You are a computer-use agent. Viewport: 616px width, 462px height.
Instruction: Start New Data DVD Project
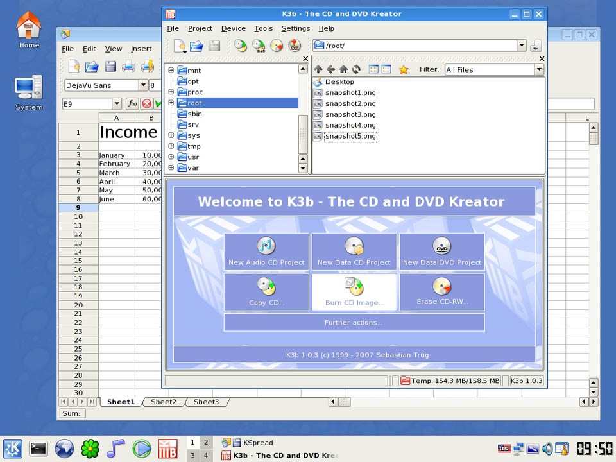[x=442, y=252]
